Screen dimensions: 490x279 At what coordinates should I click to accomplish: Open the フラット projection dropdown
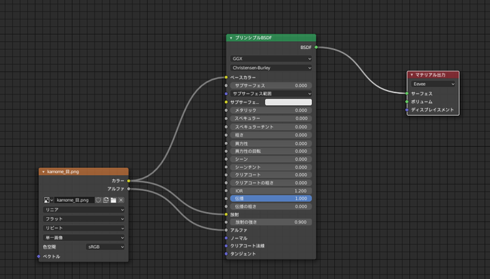pos(84,218)
